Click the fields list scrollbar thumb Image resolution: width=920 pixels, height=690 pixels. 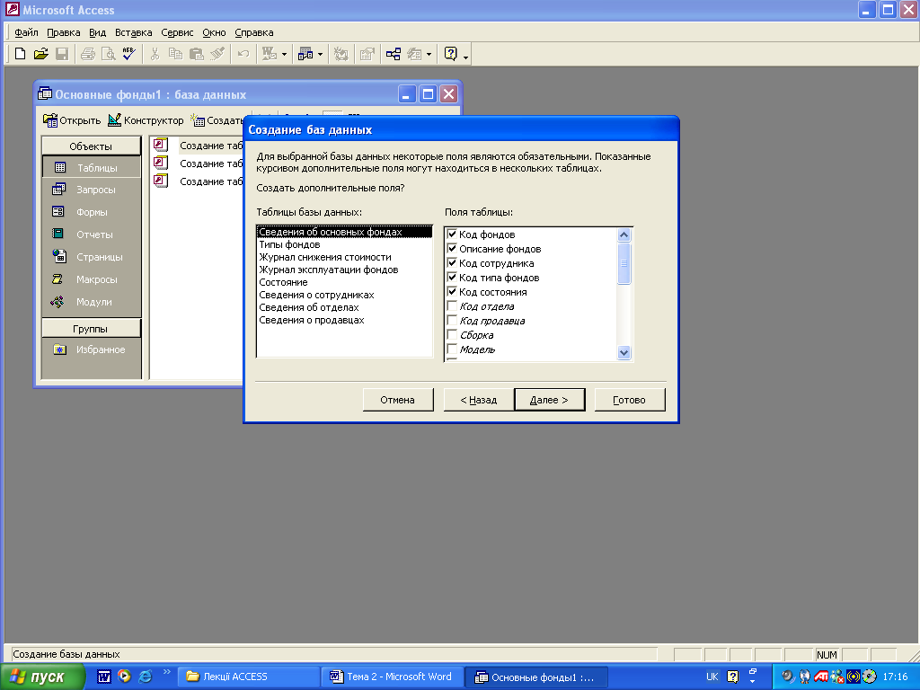point(624,263)
